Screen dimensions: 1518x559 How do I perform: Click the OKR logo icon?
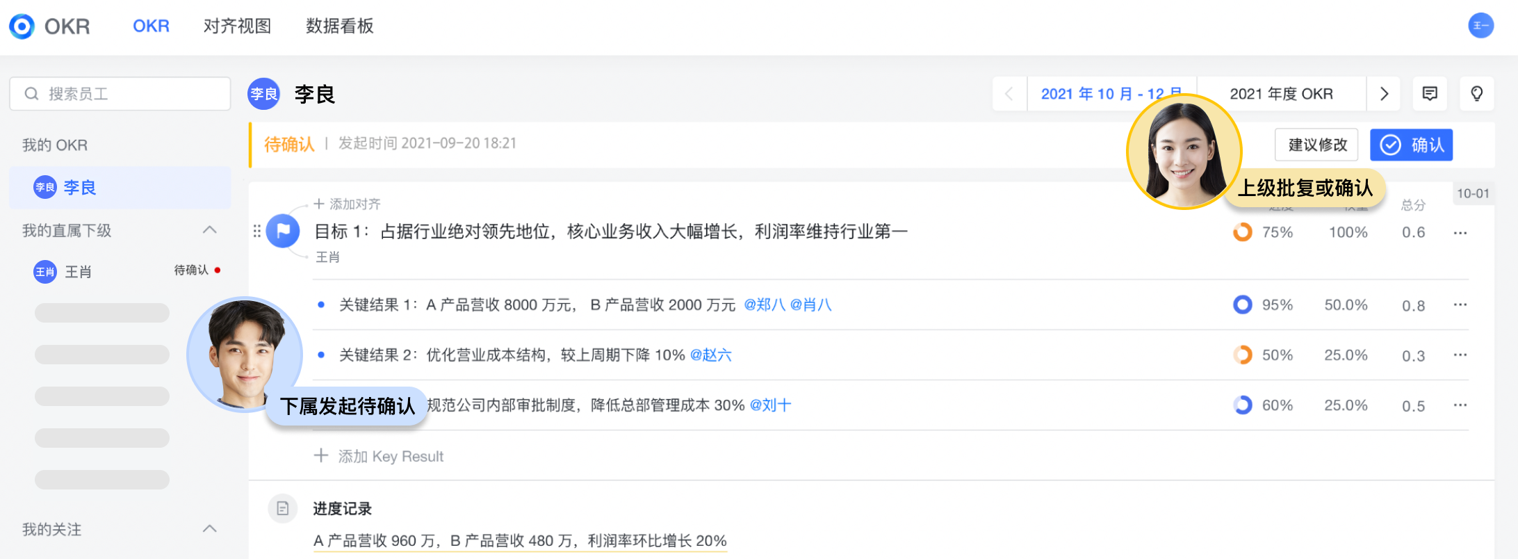(22, 26)
